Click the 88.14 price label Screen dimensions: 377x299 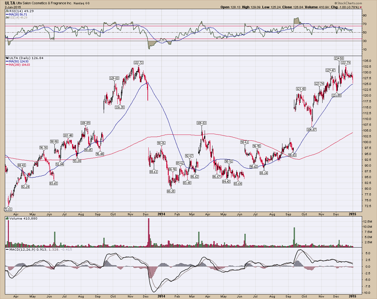point(264,173)
